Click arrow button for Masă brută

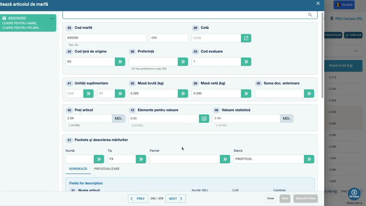click(x=183, y=94)
